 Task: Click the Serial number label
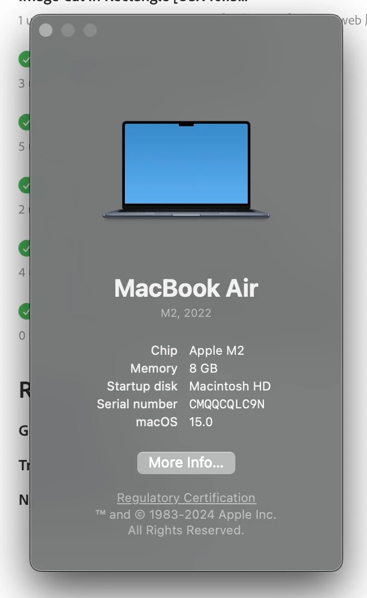coord(137,404)
